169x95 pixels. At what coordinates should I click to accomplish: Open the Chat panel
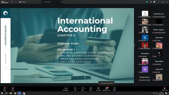[x=75, y=89]
